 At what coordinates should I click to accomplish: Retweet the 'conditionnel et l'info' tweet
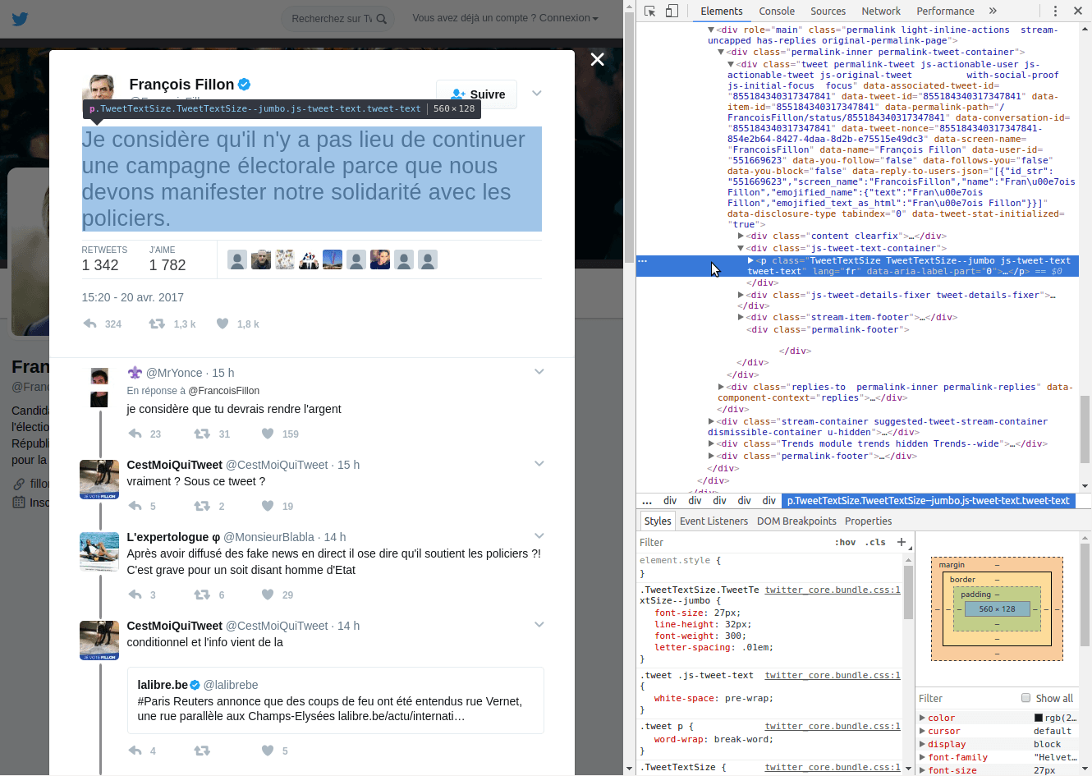point(202,751)
